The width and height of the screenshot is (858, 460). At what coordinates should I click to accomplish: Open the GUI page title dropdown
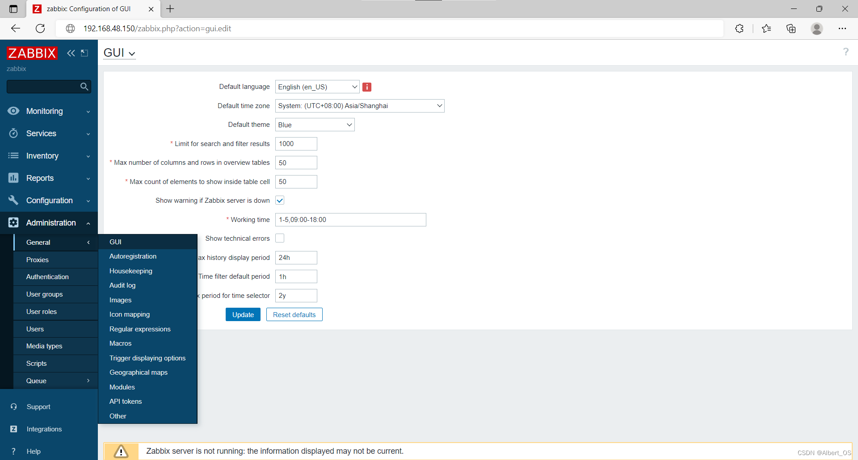pos(119,53)
